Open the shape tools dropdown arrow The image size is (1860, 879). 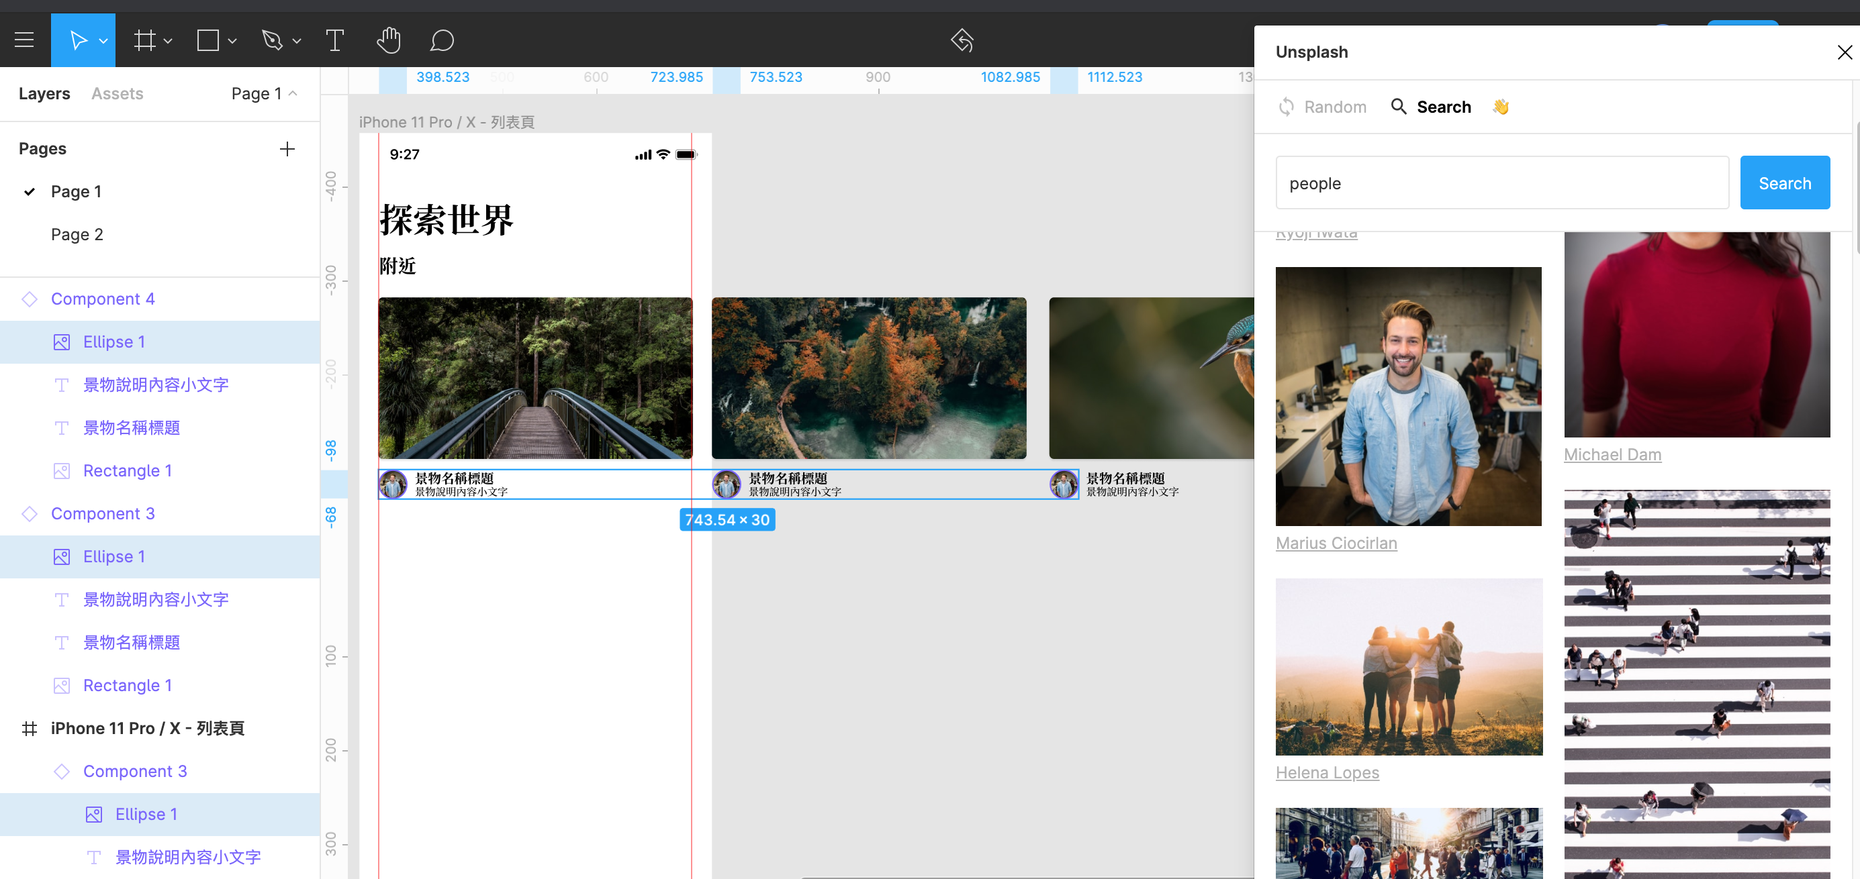[x=232, y=41]
